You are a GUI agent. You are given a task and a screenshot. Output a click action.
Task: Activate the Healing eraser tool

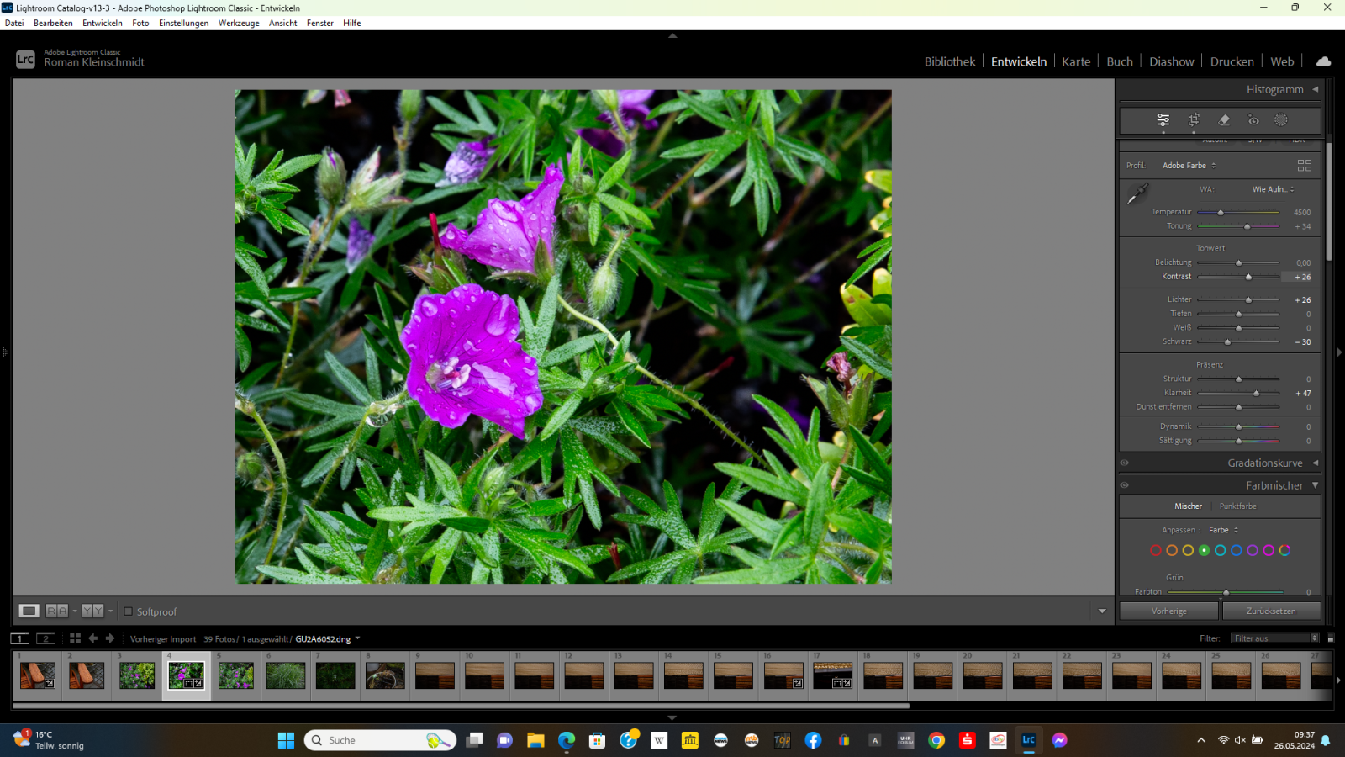1224,120
